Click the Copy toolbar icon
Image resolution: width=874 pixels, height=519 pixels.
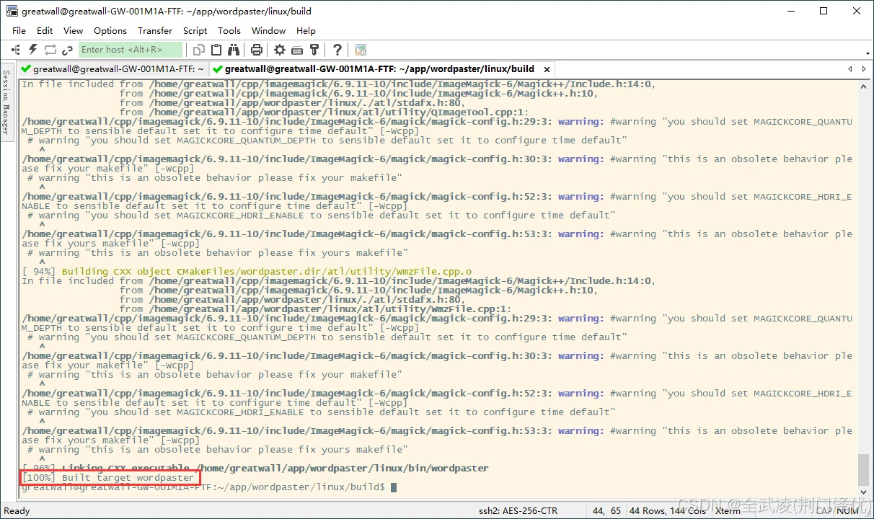(199, 50)
